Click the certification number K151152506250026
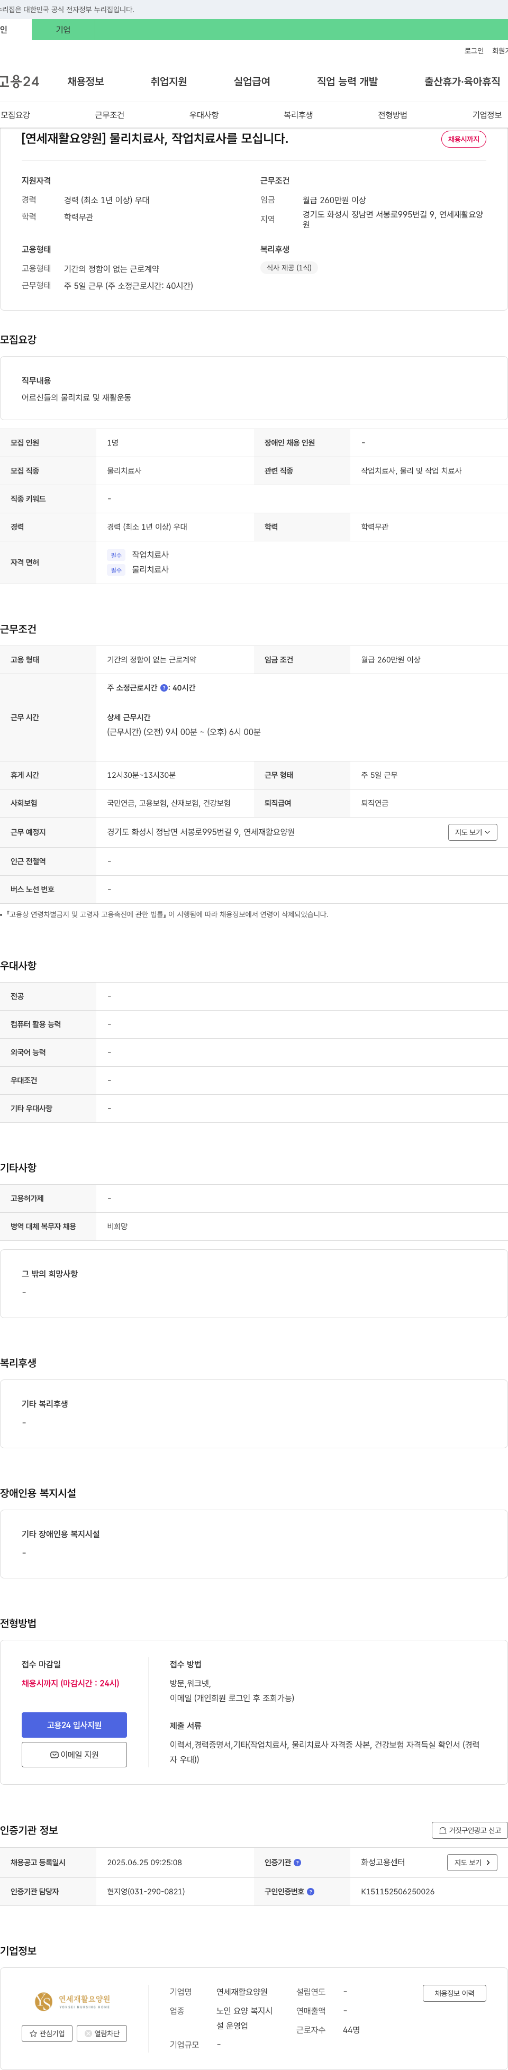Viewport: 508px width, 2070px height. click(397, 1891)
